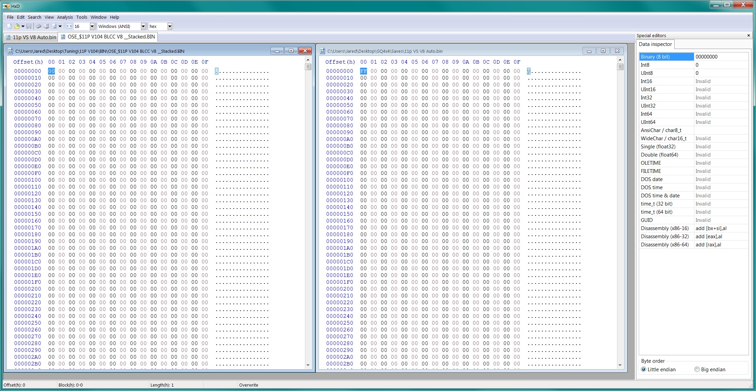
Task: Click the Open file folder icon
Action: tap(17, 26)
